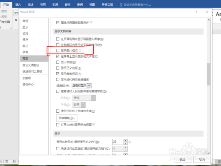
Task: Switch to the 视图 ribbon tab
Action: pos(92,4)
